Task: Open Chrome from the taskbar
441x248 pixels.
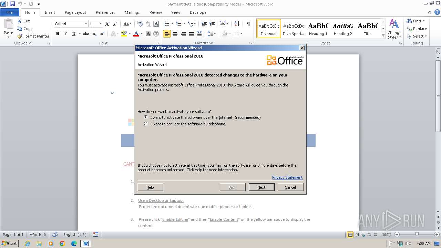Action: click(62, 244)
